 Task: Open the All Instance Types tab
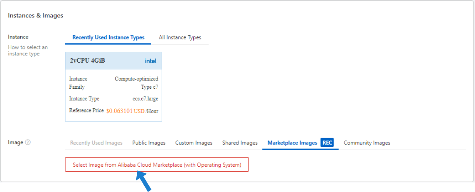180,37
